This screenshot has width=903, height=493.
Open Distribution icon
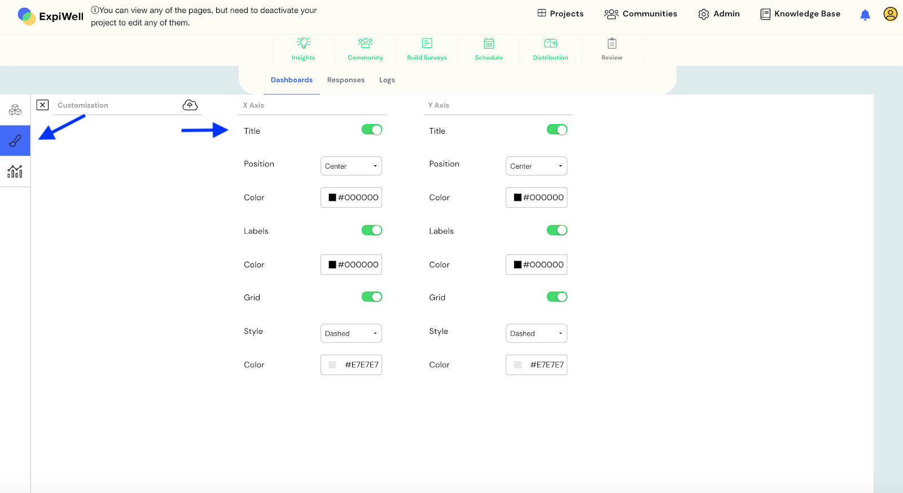551,43
